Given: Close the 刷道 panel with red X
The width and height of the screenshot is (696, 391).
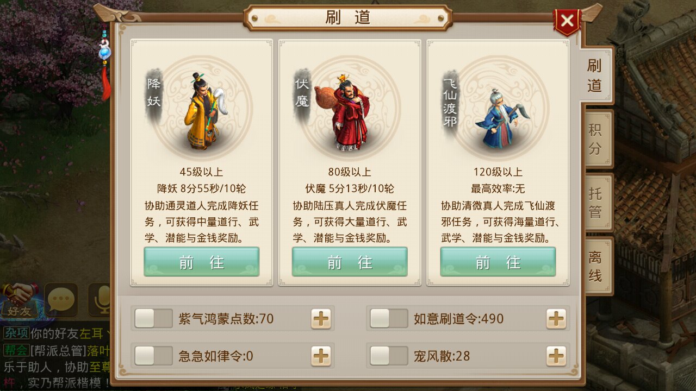Looking at the screenshot, I should point(567,22).
